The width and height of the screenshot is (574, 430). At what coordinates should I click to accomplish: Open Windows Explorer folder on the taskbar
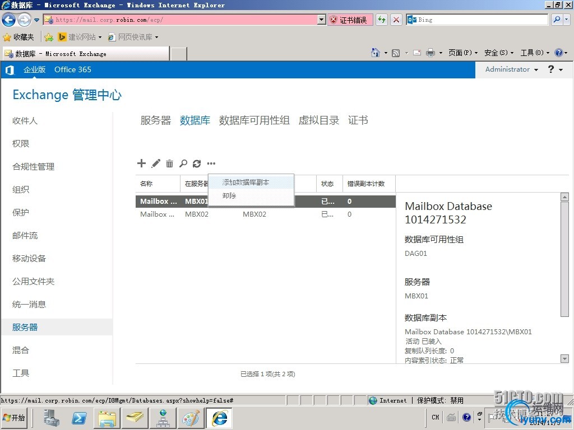[x=107, y=418]
